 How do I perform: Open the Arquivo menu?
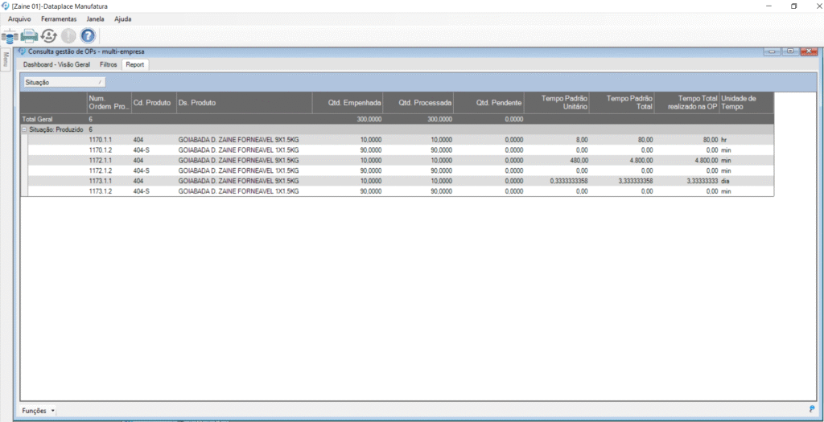(x=19, y=18)
